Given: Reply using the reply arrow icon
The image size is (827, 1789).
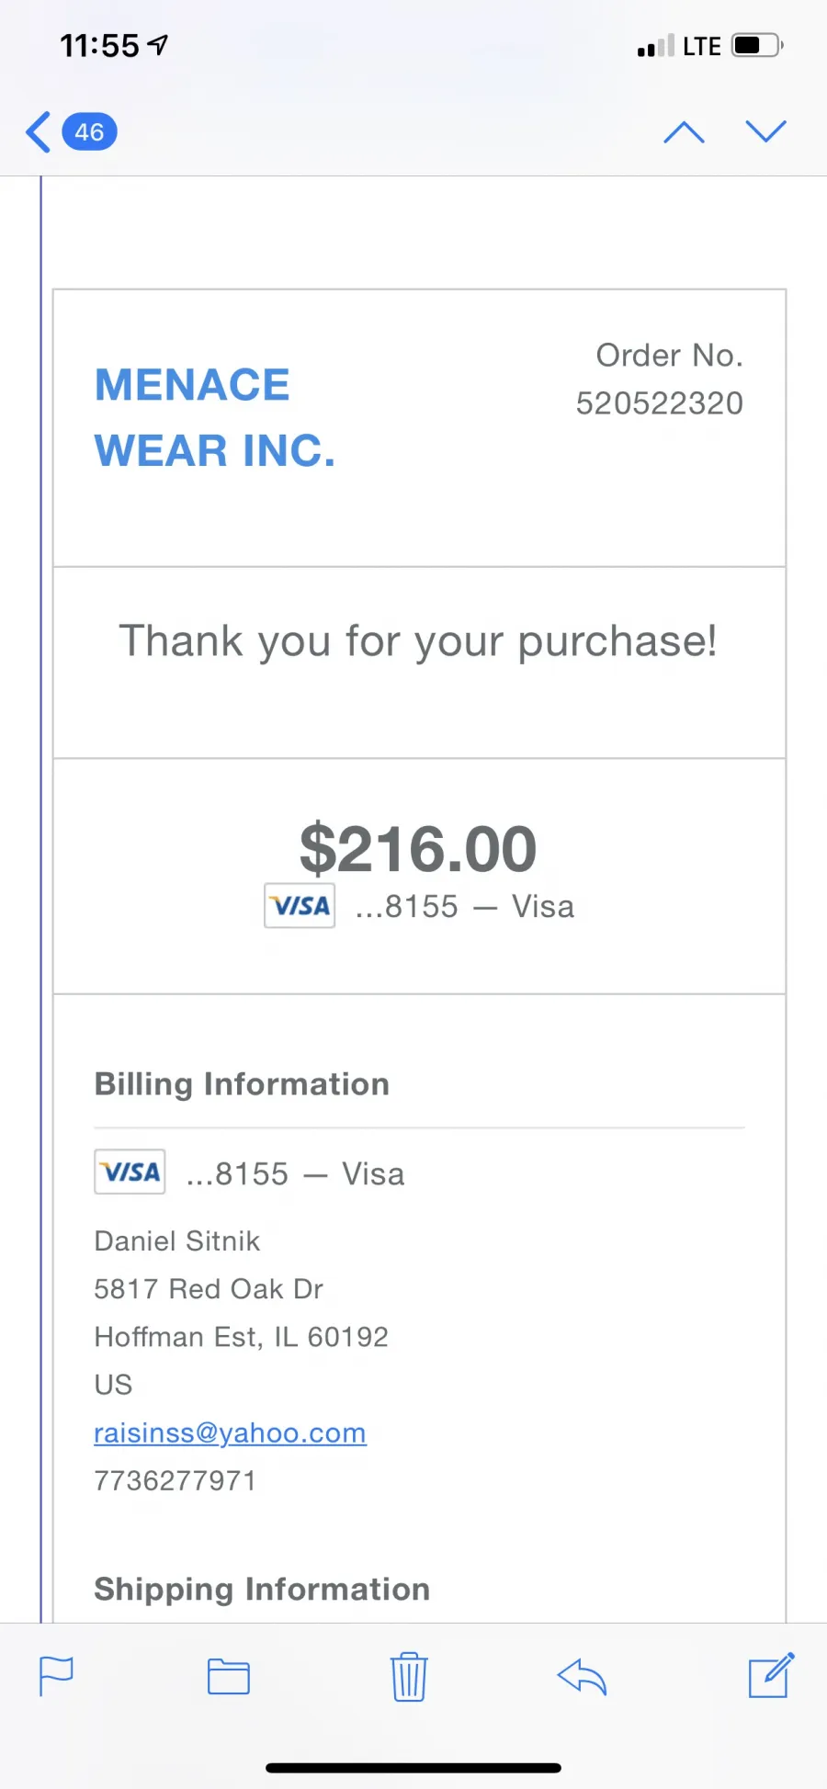Looking at the screenshot, I should pos(582,1677).
